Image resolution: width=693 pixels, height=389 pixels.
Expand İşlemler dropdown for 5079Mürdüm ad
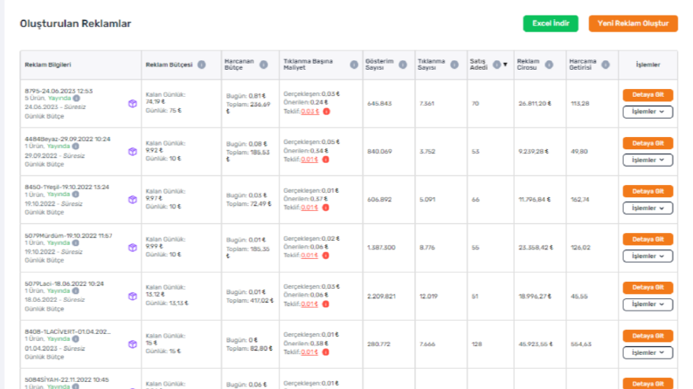tap(648, 256)
